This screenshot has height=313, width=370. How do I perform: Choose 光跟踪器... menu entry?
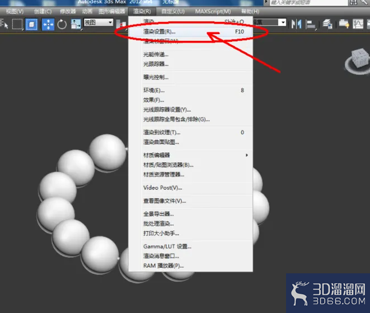191,64
